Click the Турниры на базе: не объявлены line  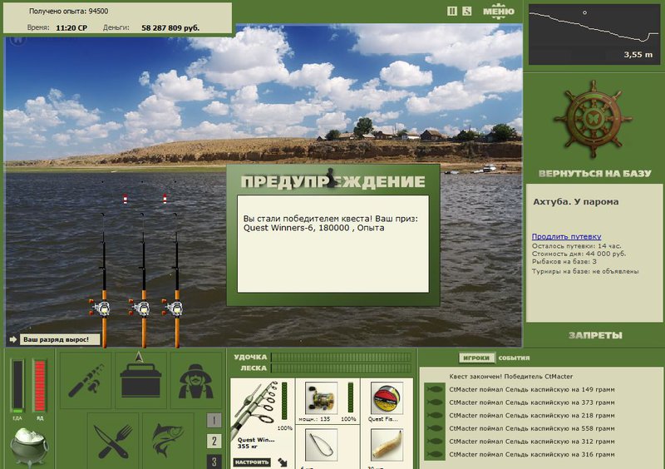point(585,271)
